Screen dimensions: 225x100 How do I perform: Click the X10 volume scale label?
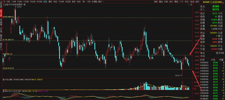tap(194, 89)
